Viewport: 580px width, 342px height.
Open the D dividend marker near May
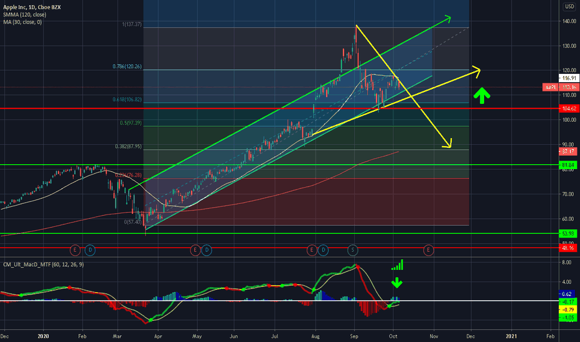point(207,251)
